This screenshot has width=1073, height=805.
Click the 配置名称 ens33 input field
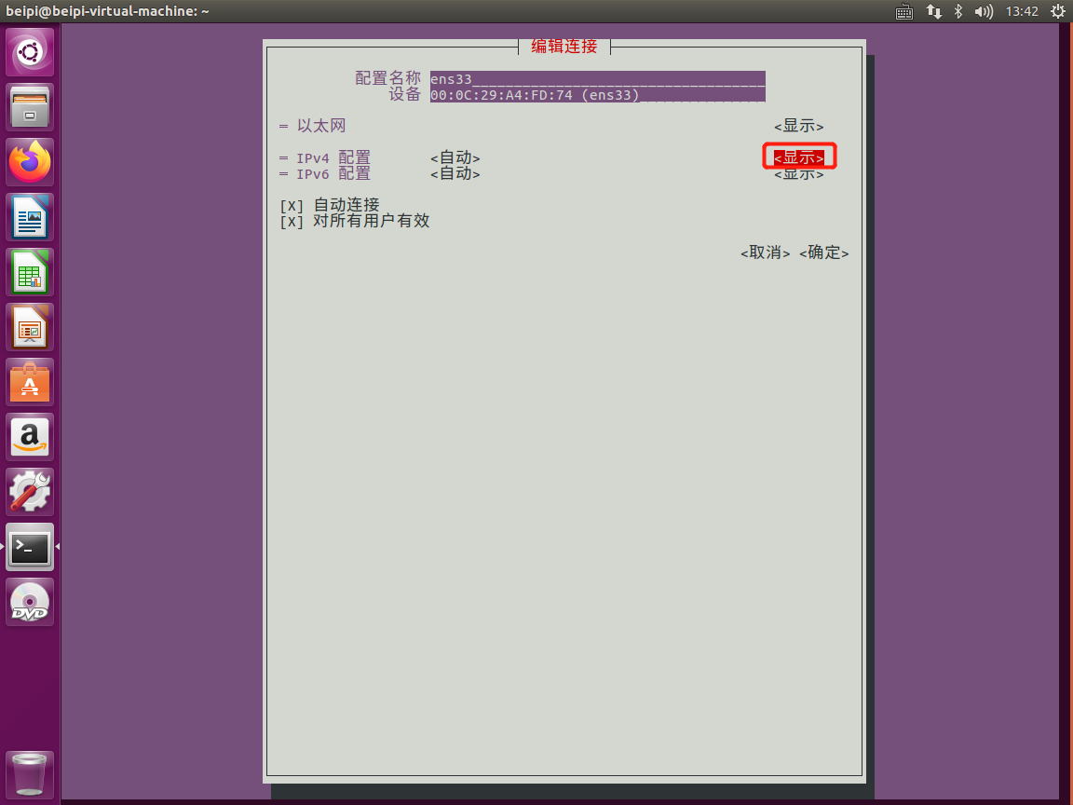tap(597, 78)
